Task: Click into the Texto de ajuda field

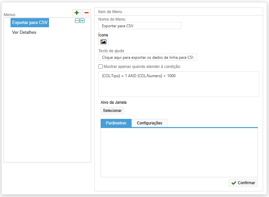Action: (x=147, y=57)
